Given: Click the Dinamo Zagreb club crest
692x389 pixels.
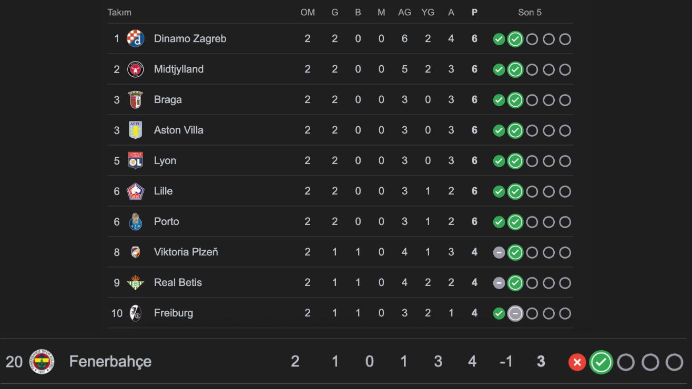Looking at the screenshot, I should (136, 39).
